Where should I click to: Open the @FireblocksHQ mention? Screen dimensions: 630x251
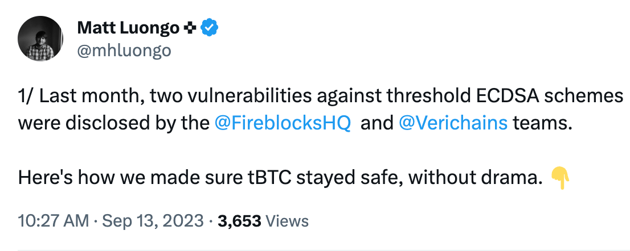283,123
